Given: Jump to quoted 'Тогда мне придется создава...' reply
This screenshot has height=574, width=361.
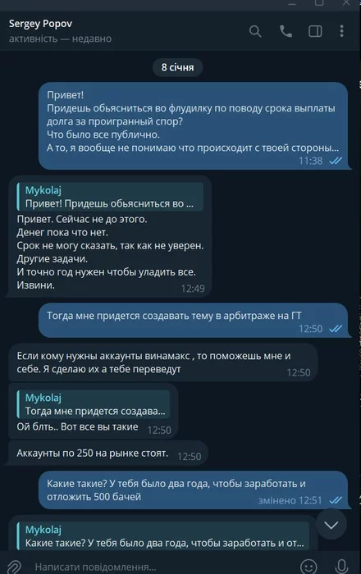Looking at the screenshot, I should pos(94,404).
